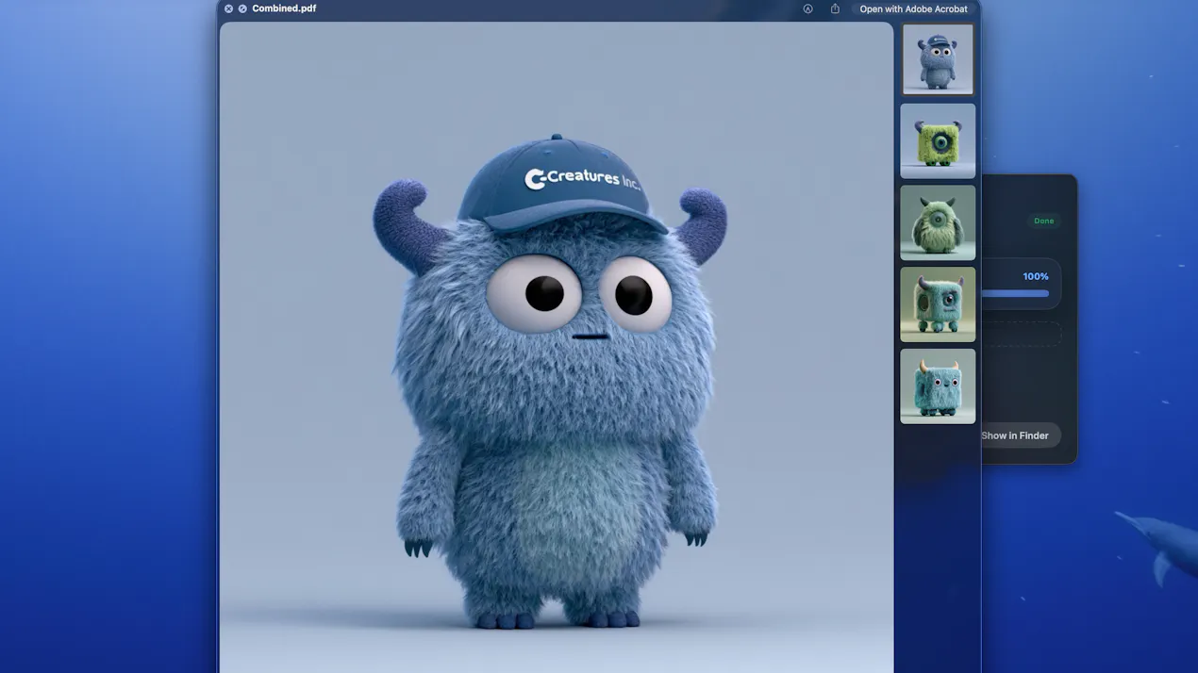1198x673 pixels.
Task: Click the Combined.pdf title text
Action: click(284, 8)
